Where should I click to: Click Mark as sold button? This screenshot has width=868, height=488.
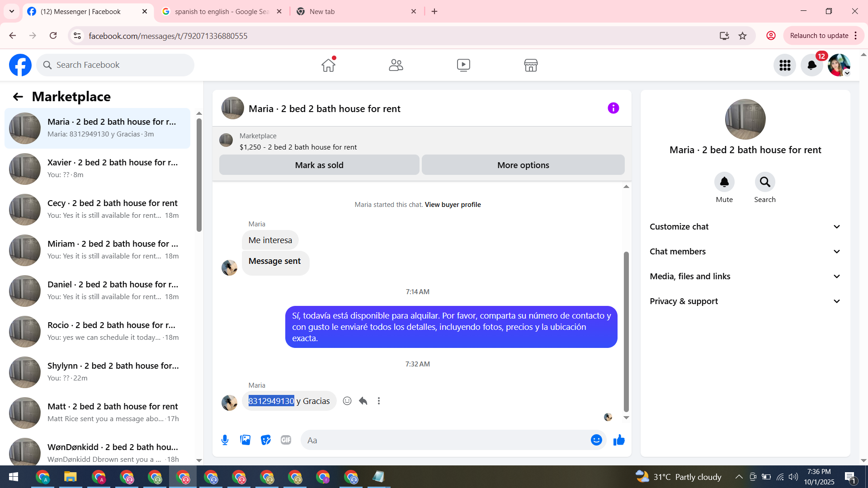(x=319, y=165)
